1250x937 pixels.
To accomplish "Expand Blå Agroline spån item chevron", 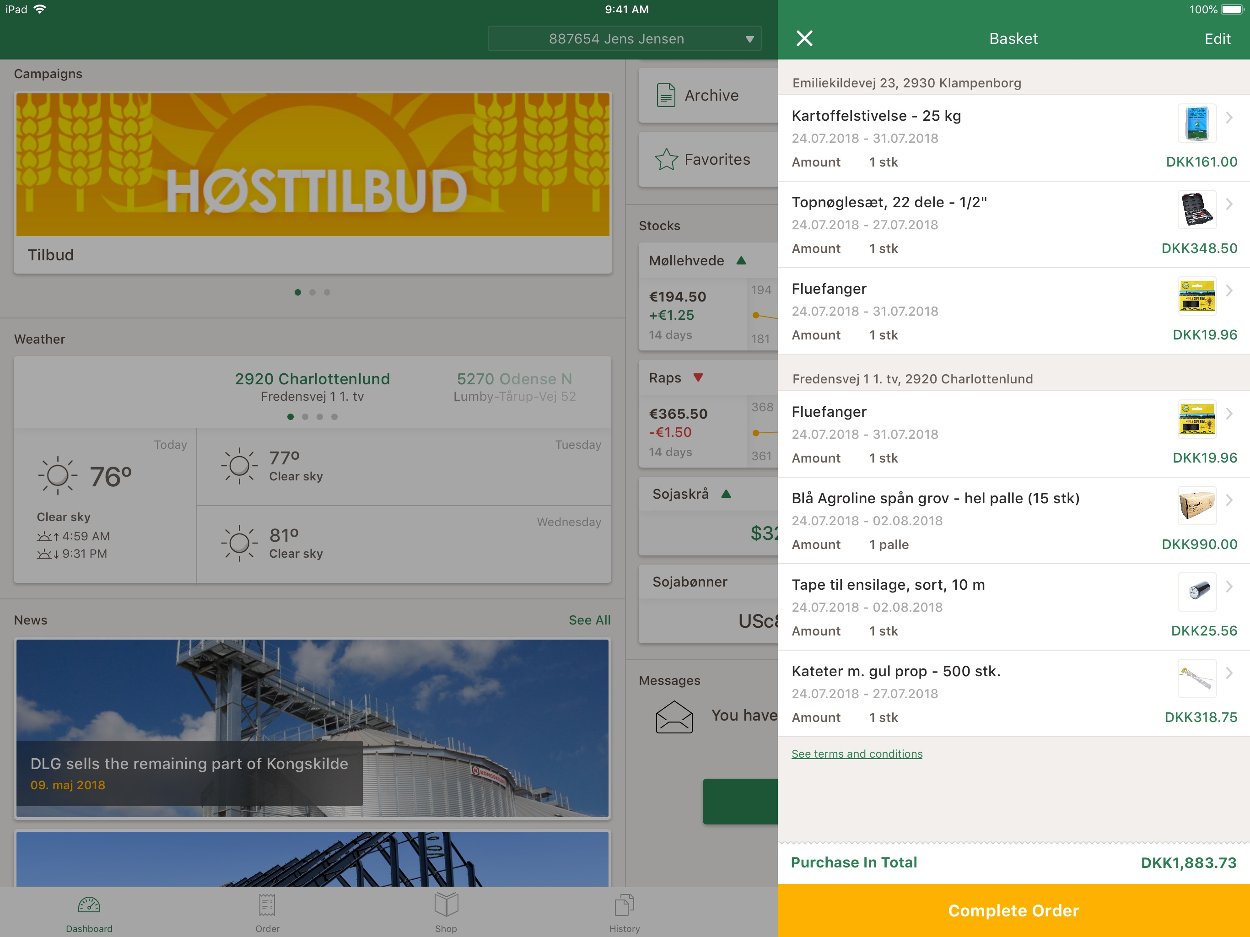I will point(1229,500).
